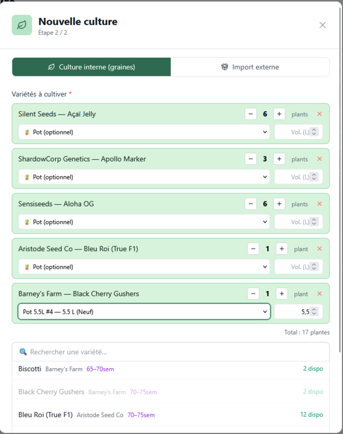The width and height of the screenshot is (343, 434).
Task: Add one more Aloha OG plant
Action: 279,204
